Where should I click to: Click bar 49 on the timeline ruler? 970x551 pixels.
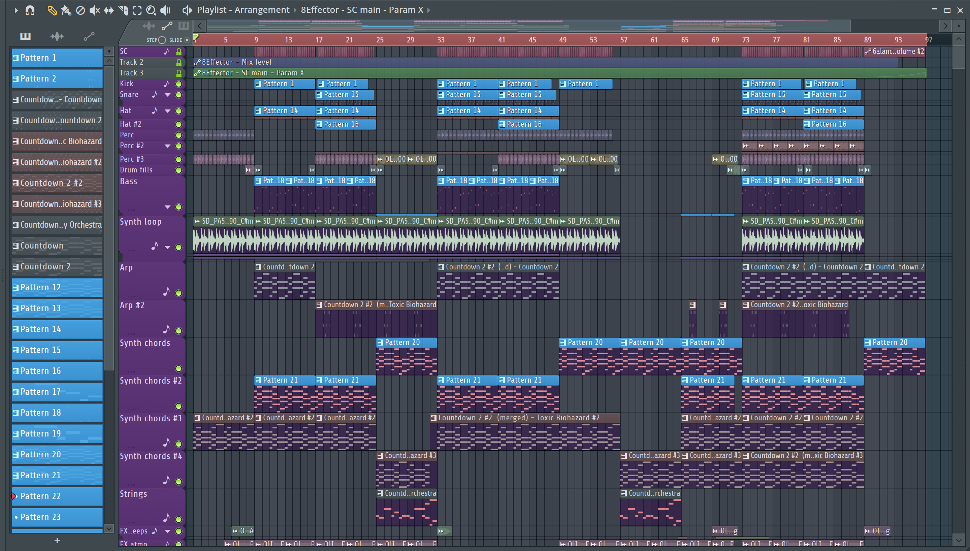(563, 40)
